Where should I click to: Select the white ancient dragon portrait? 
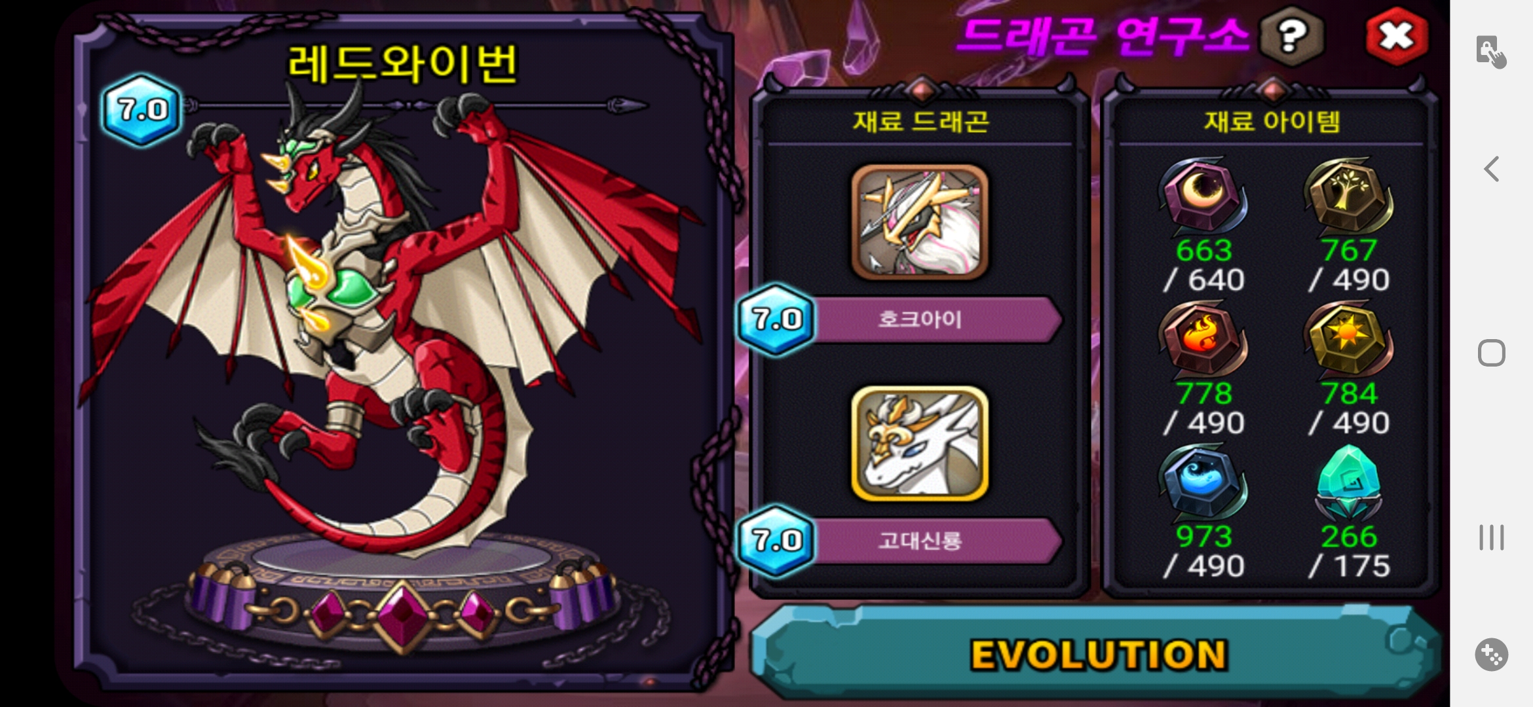(x=920, y=443)
